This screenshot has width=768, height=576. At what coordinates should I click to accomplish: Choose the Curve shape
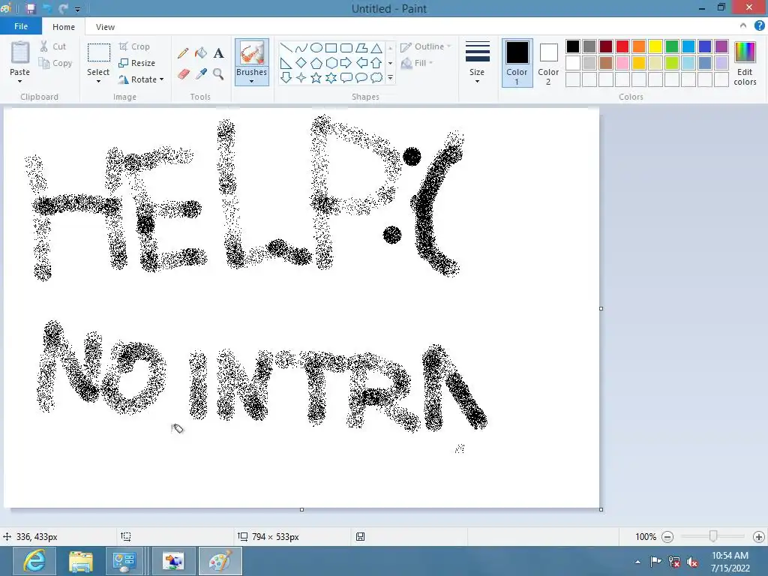pyautogui.click(x=301, y=47)
